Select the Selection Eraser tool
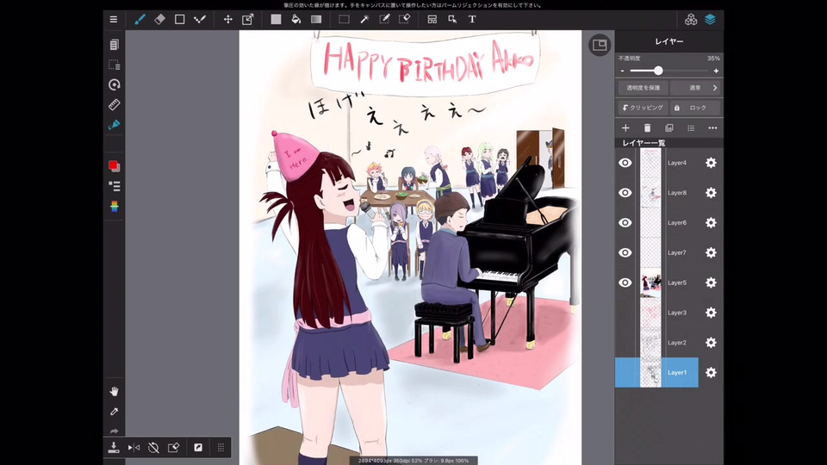 pyautogui.click(x=404, y=20)
